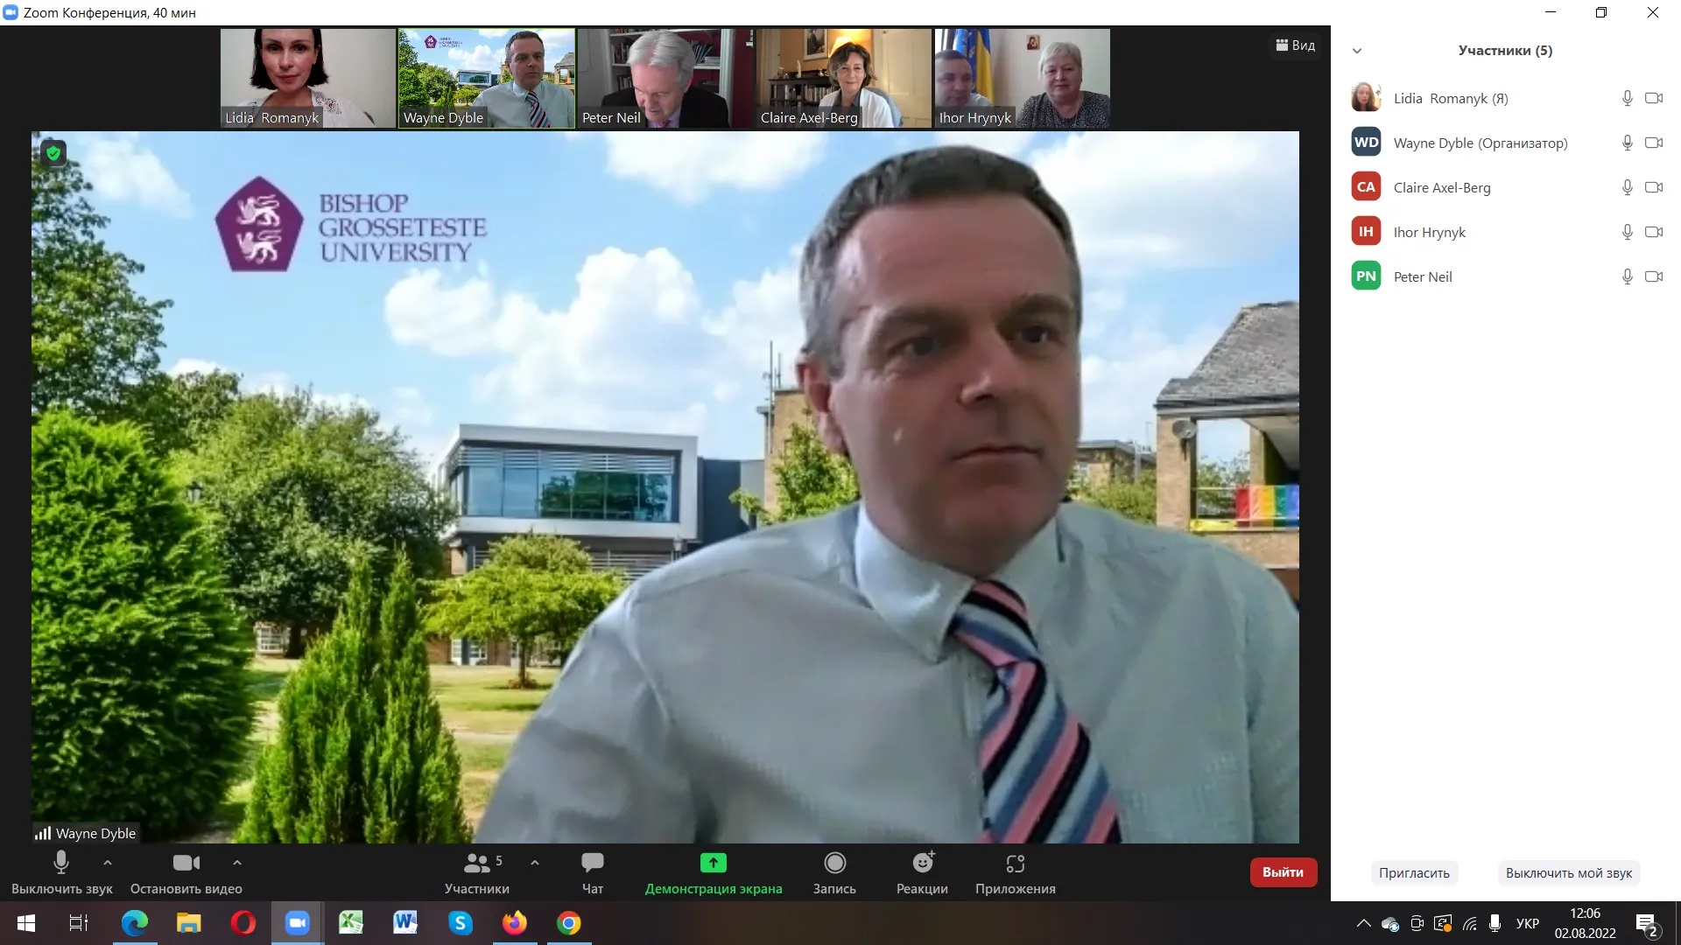Expand audio options arrow next to microphone
Image resolution: width=1681 pixels, height=945 pixels.
point(108,863)
